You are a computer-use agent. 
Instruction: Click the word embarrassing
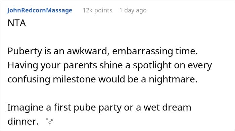142,51
